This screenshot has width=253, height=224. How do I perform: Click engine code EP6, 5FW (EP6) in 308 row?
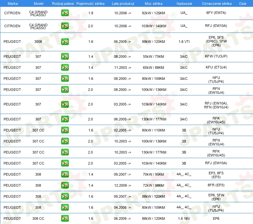(216, 197)
